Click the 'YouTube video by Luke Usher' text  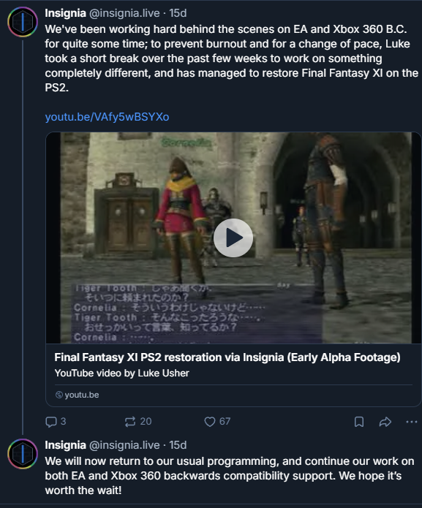coord(122,374)
